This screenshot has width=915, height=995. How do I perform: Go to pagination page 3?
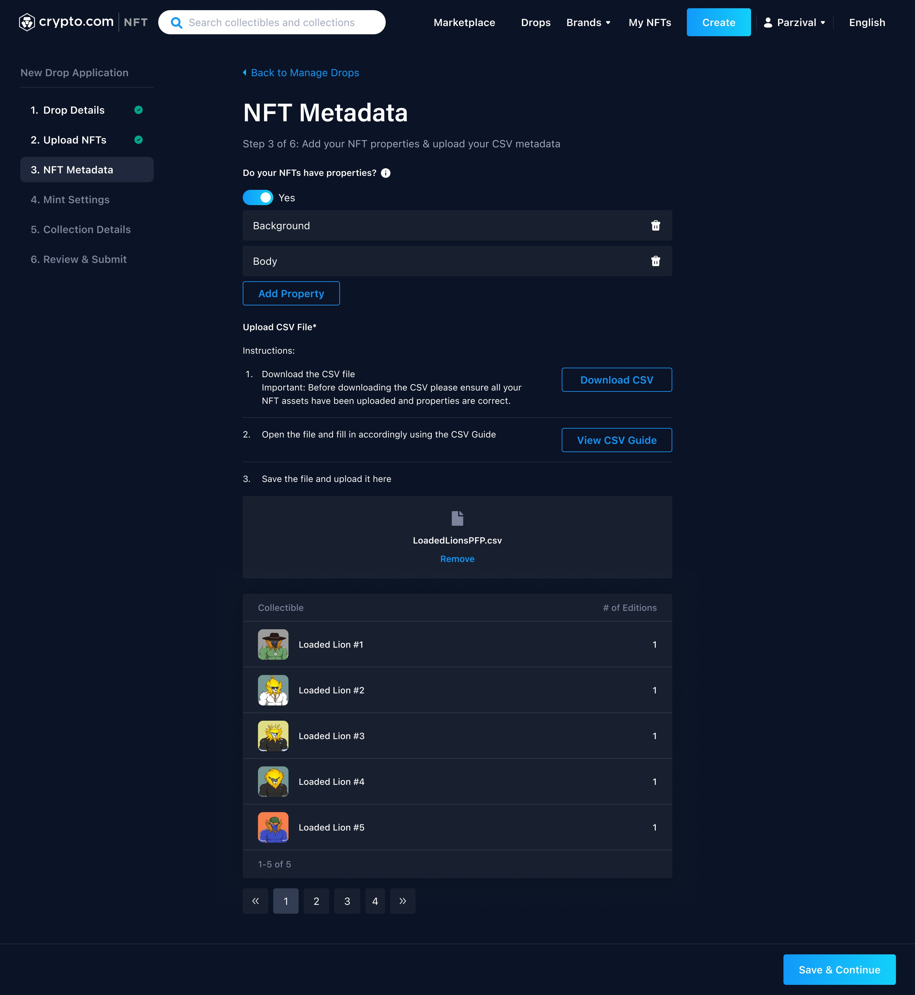click(x=347, y=901)
